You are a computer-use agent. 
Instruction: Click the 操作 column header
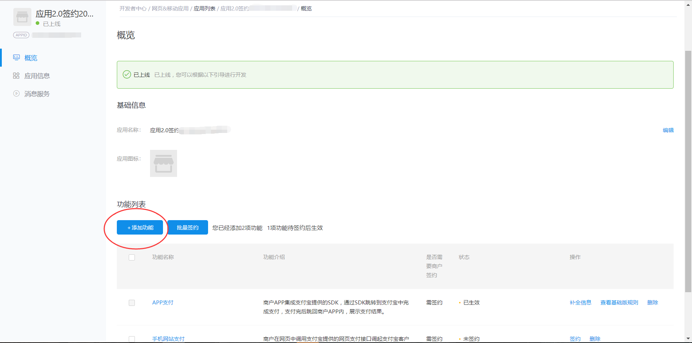click(575, 257)
